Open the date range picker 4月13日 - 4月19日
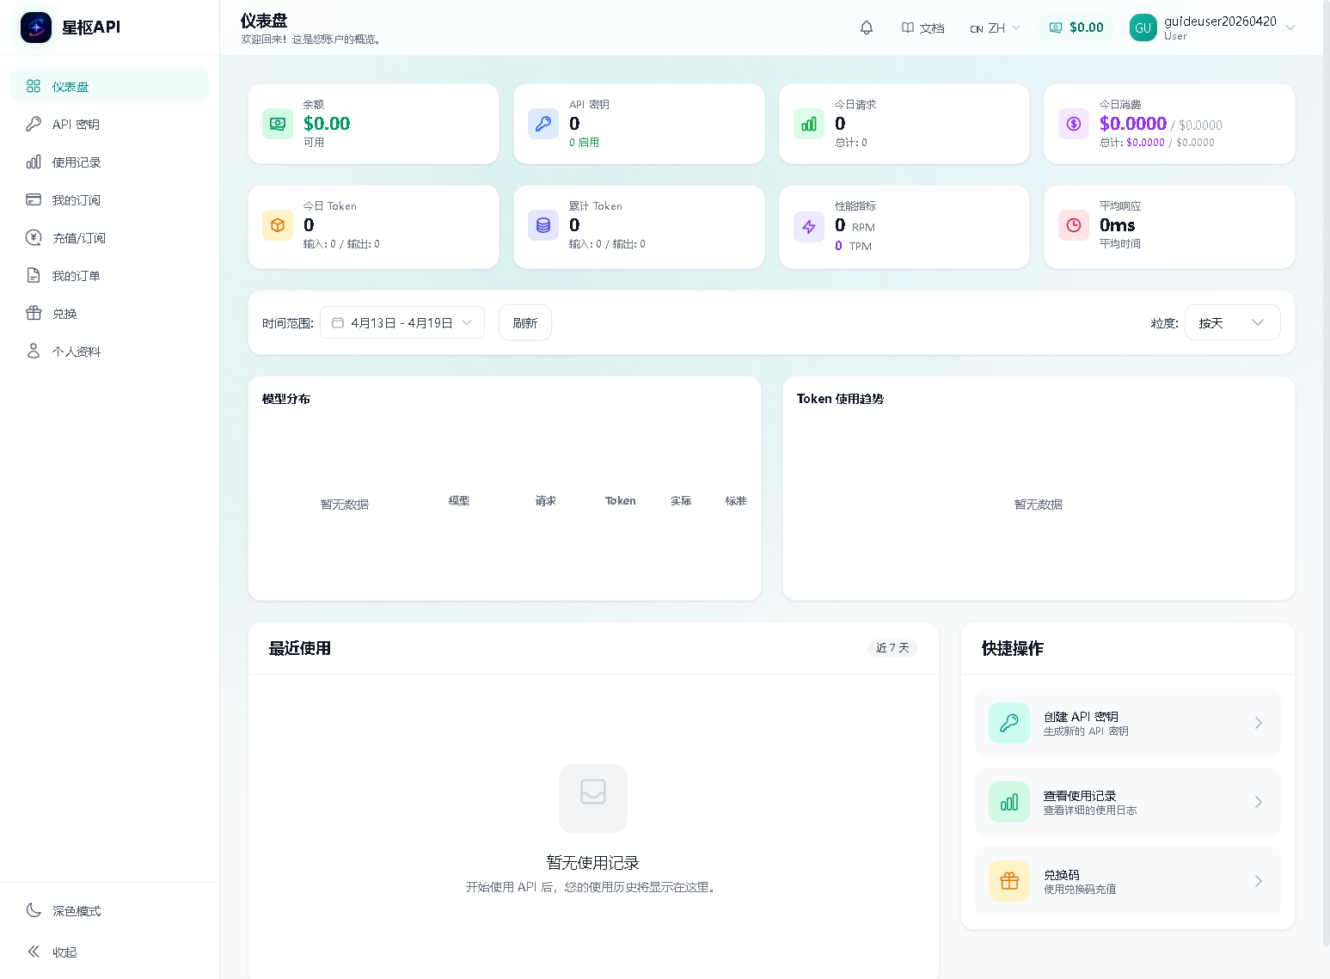Screen dimensions: 1330x979 [401, 322]
